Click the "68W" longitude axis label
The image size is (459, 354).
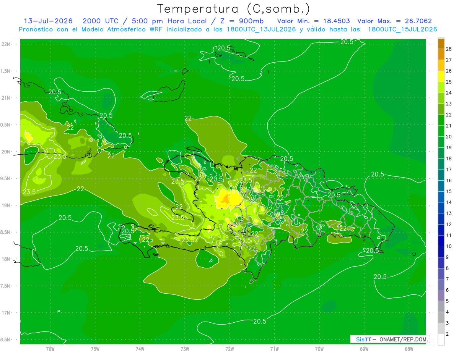tap(409, 349)
